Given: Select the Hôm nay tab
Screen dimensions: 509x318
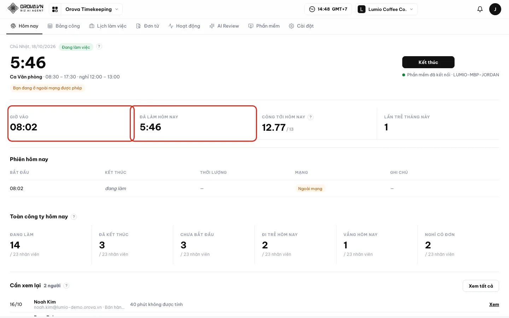Looking at the screenshot, I should pyautogui.click(x=24, y=26).
